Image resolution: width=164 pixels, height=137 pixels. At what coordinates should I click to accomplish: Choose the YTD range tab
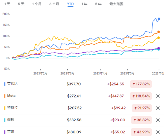pyautogui.click(x=70, y=4)
